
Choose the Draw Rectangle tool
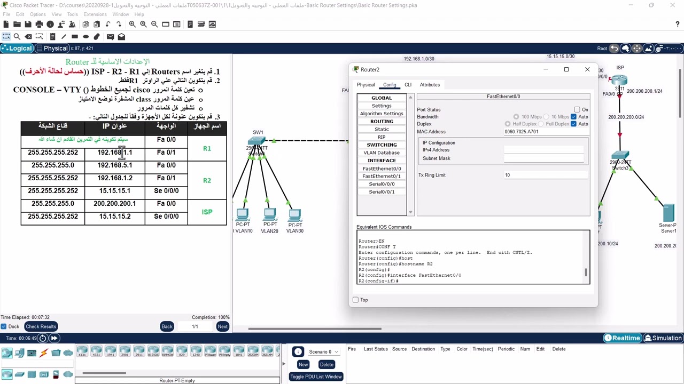coord(75,36)
